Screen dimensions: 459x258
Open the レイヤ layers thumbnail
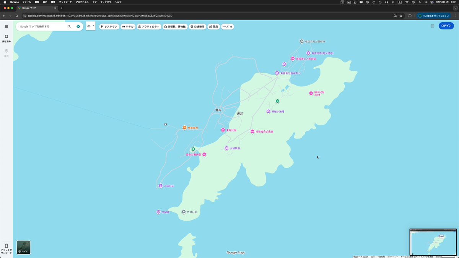(x=24, y=247)
